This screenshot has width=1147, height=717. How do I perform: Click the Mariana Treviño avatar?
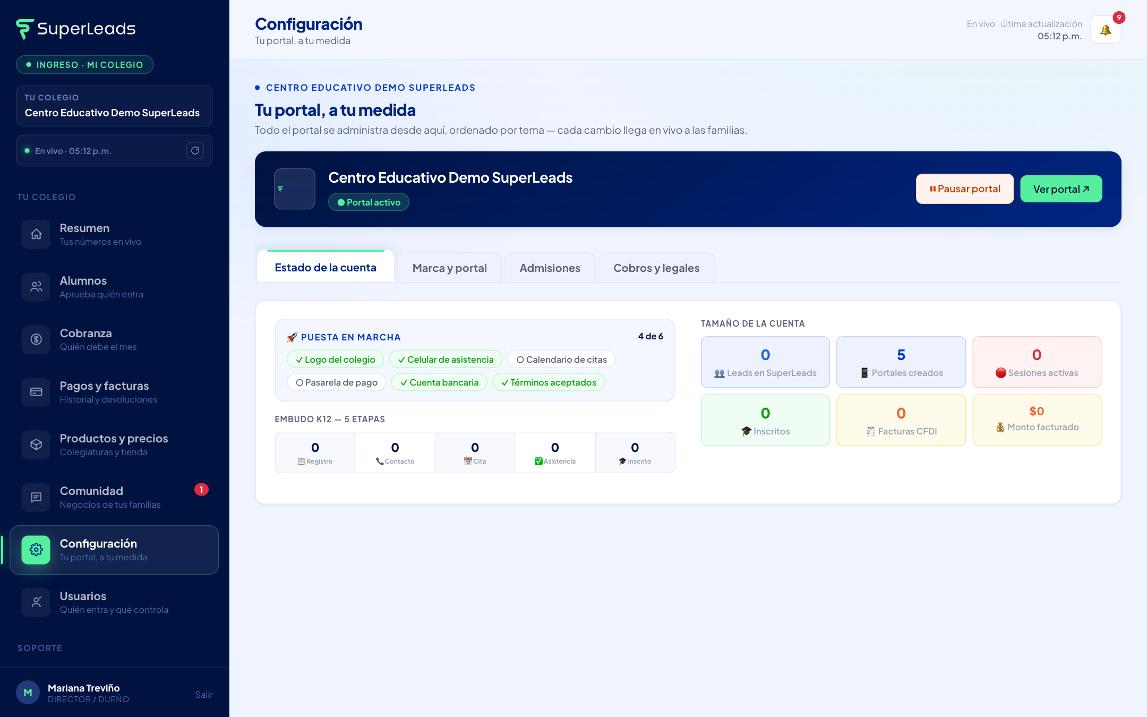[x=28, y=693]
